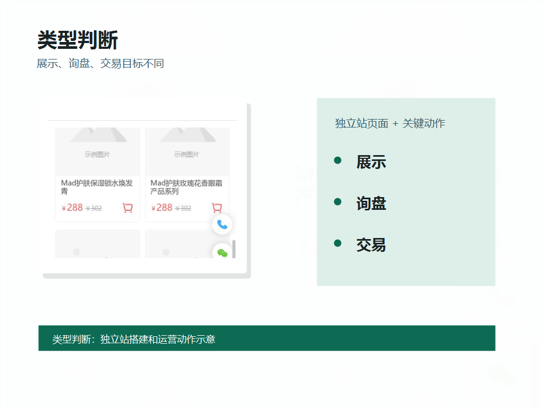
Task: Add Mad护肤玫瑰花香眼霜 to cart
Action: click(x=217, y=208)
